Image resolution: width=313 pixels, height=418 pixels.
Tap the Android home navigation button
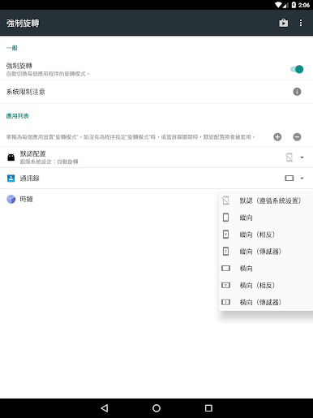tap(156, 408)
